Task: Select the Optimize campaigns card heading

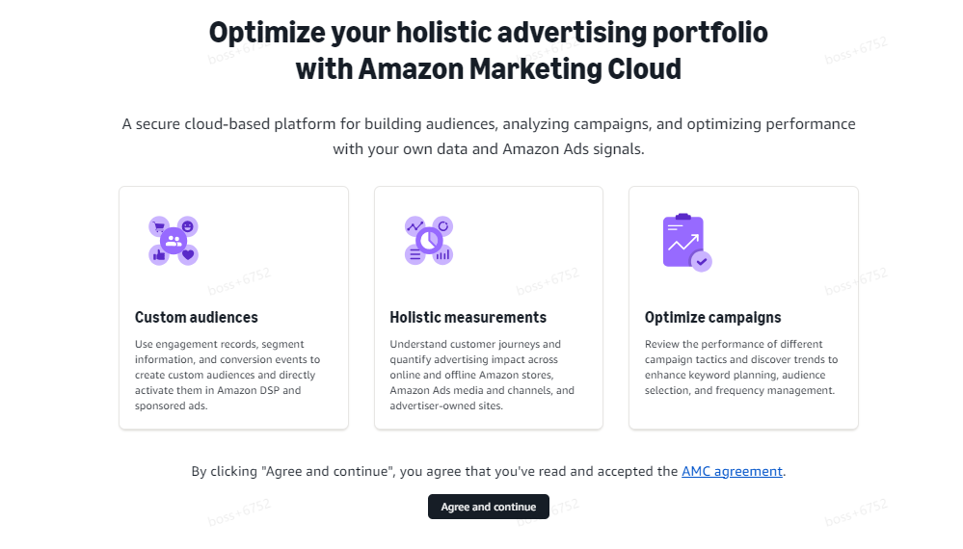Action: click(x=712, y=318)
